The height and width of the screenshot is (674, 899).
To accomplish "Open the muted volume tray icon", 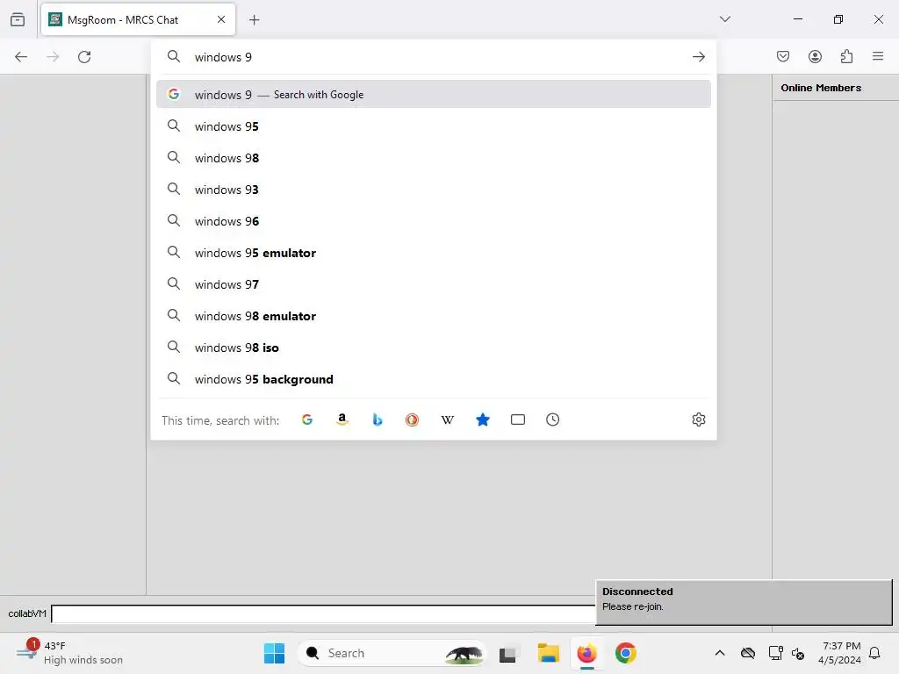I will click(797, 653).
